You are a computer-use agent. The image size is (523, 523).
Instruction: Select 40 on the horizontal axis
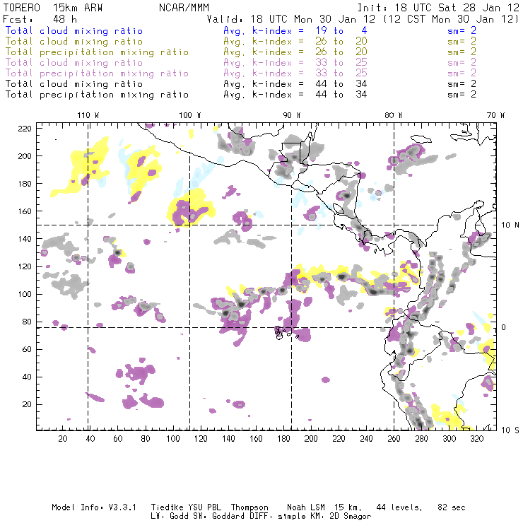pyautogui.click(x=90, y=439)
